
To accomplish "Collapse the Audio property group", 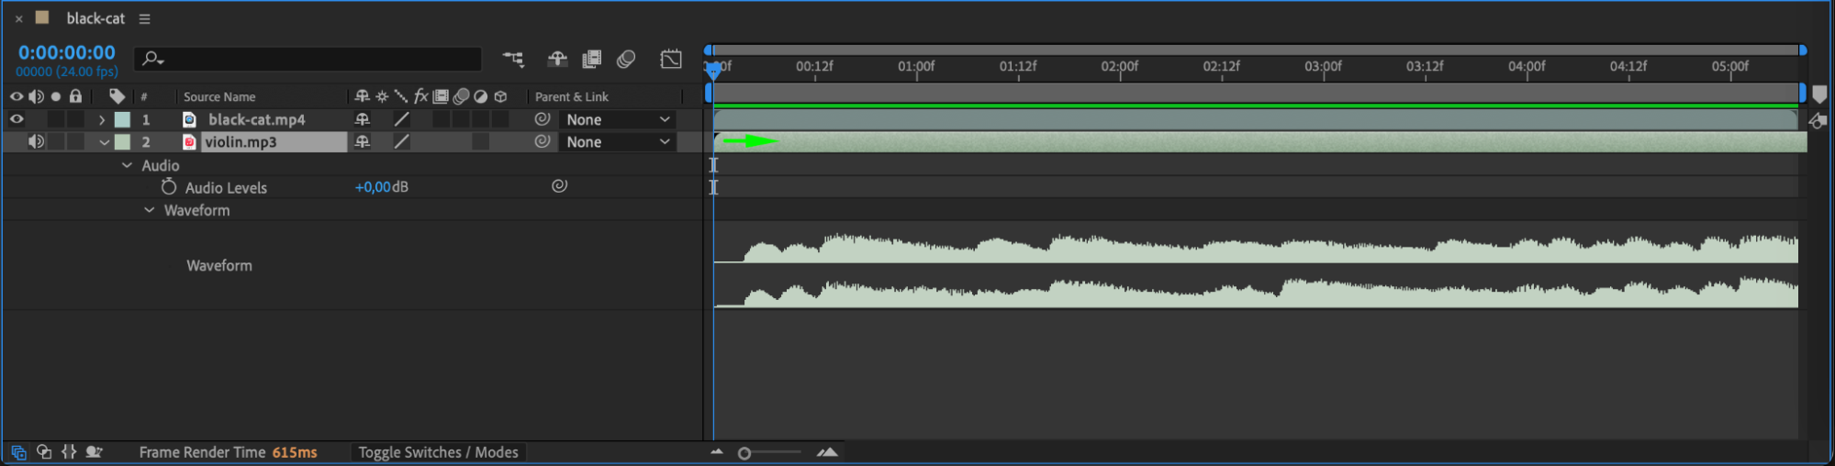I will 127,165.
